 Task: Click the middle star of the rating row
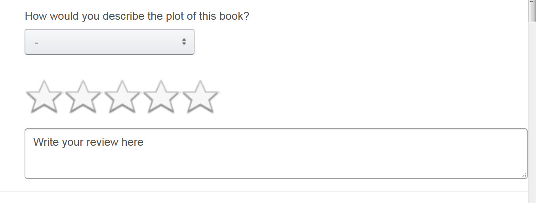pyautogui.click(x=122, y=97)
